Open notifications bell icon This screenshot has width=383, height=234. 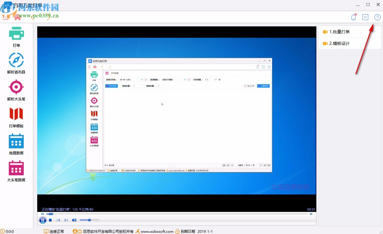point(354,17)
